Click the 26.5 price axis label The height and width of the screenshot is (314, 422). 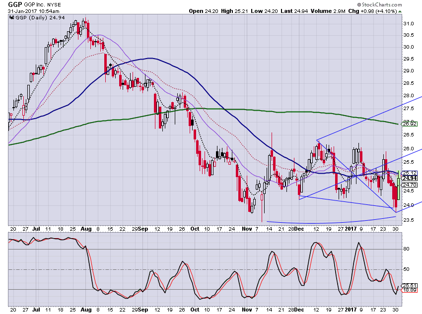pyautogui.click(x=408, y=135)
